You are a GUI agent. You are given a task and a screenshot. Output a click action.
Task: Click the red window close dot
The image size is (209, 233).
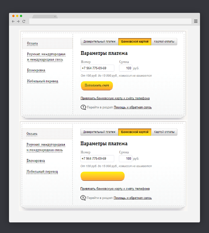[x=14, y=16]
